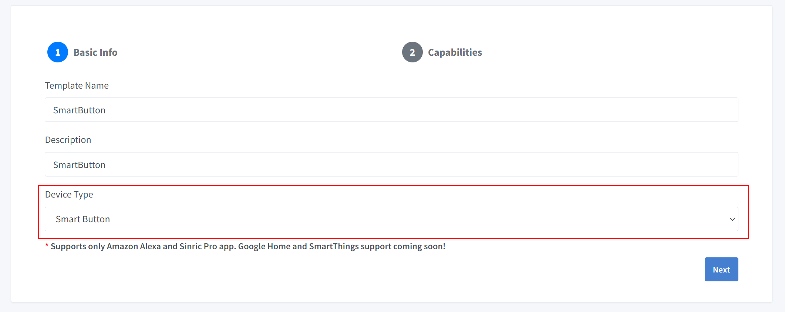Click the Device Type label
Viewport: 785px width, 312px height.
pyautogui.click(x=69, y=195)
